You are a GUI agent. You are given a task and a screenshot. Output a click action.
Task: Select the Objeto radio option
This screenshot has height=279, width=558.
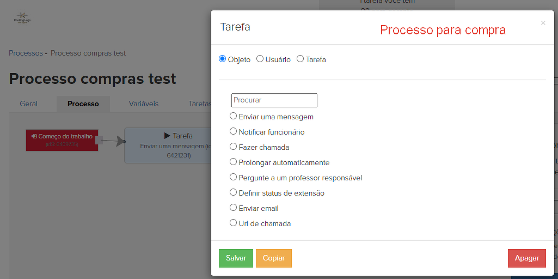222,59
